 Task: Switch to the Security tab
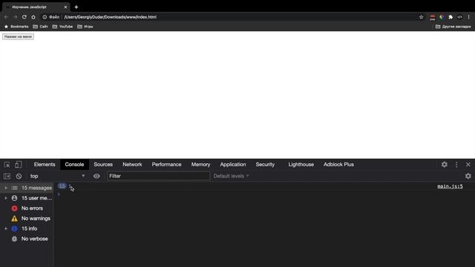265,165
